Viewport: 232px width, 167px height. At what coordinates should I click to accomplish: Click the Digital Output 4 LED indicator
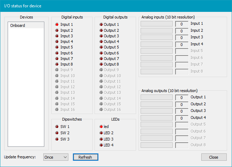[x=101, y=42]
